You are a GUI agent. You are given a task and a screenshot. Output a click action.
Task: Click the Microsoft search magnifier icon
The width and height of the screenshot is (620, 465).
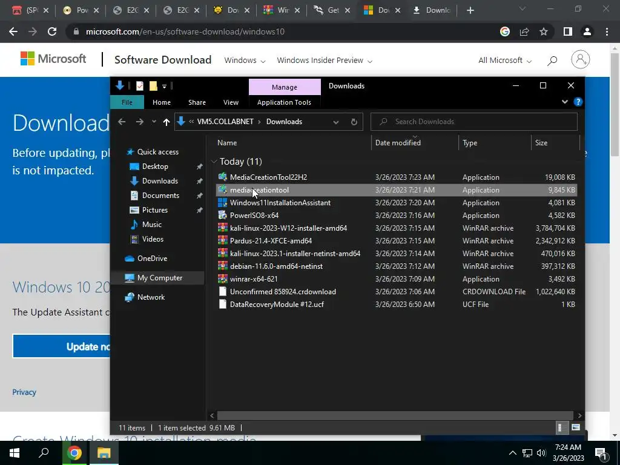[x=552, y=60]
